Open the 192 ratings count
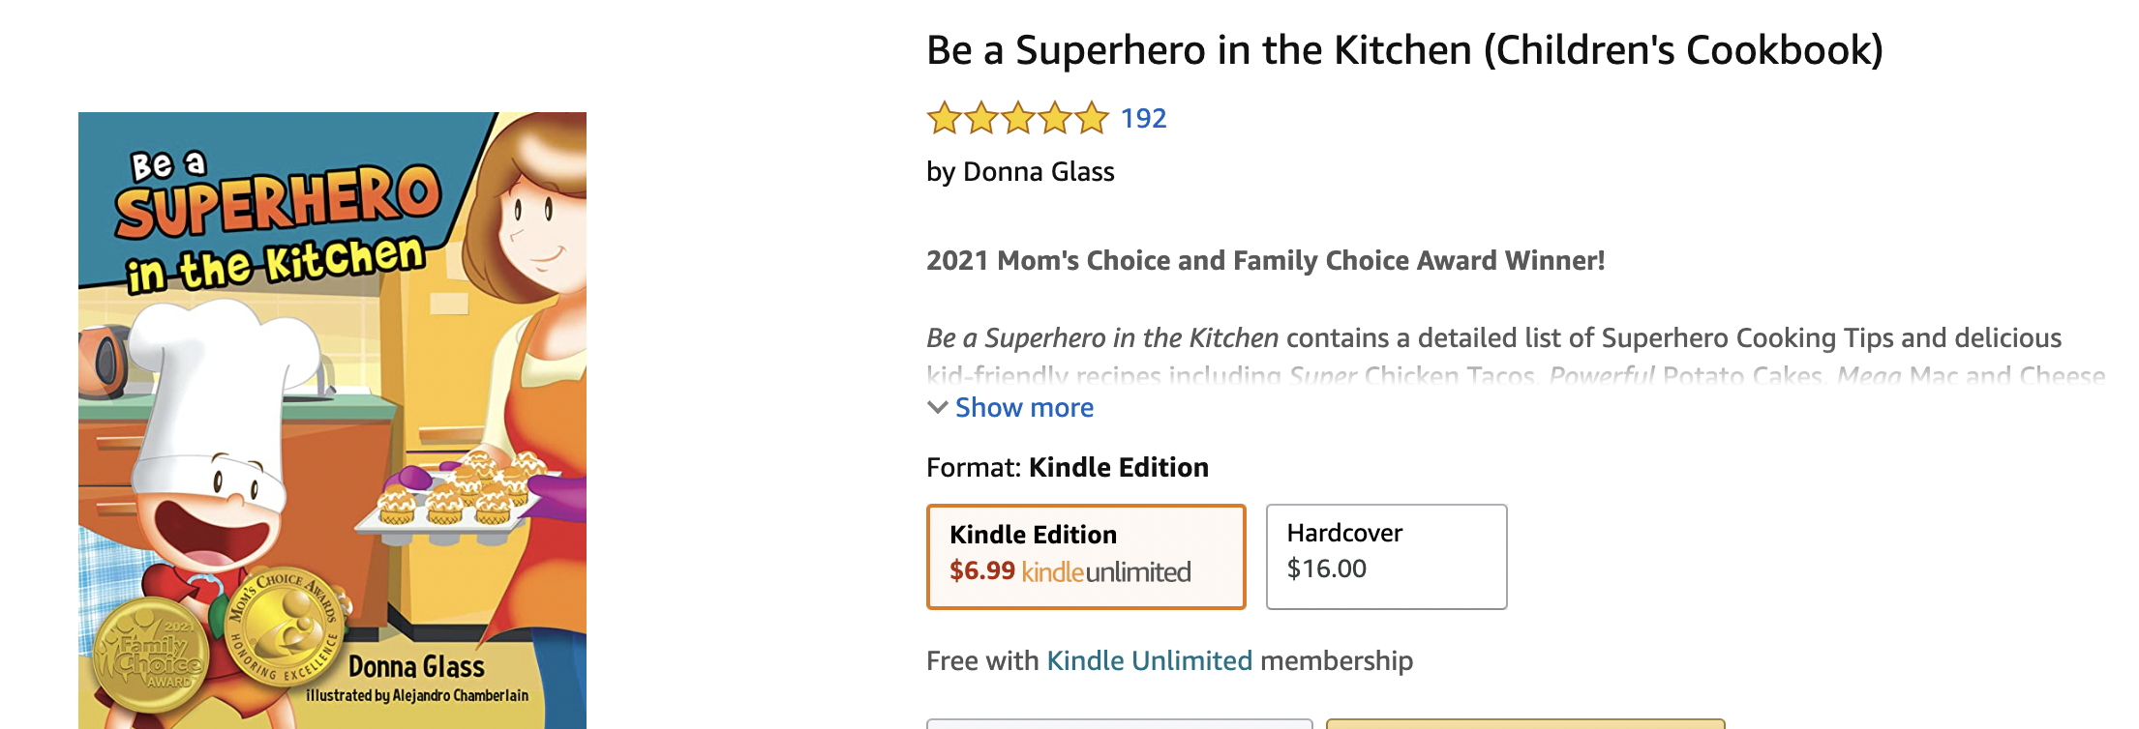The width and height of the screenshot is (2139, 729). pos(1143,118)
